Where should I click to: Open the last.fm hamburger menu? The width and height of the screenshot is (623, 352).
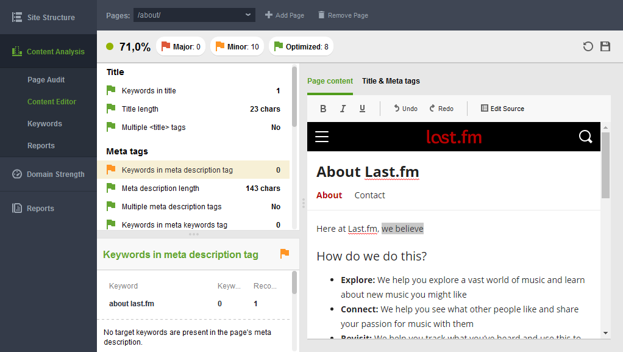pos(322,137)
